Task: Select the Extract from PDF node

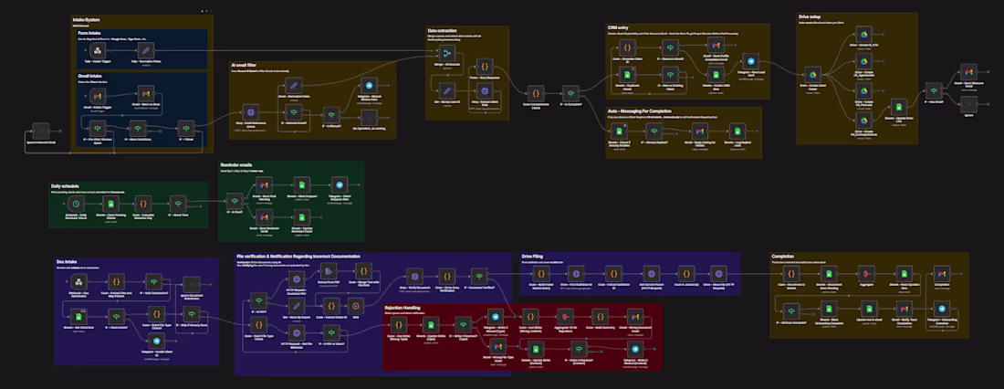Action: point(328,270)
